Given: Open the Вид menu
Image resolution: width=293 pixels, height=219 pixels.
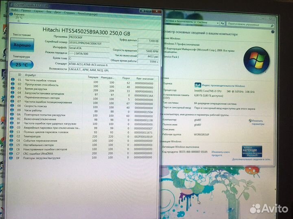Looking at the screenshot, I should [x=49, y=12].
